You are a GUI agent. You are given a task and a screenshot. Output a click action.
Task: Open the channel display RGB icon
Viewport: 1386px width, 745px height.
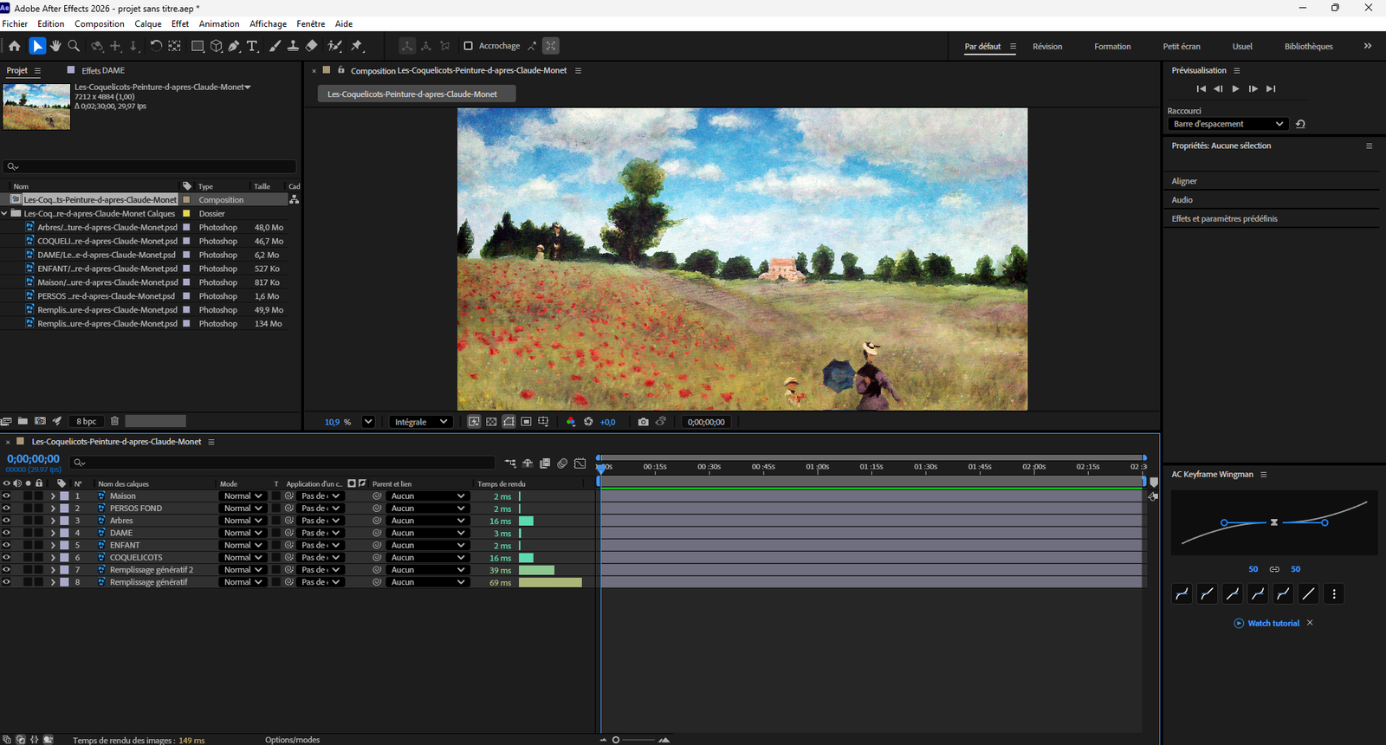click(570, 422)
